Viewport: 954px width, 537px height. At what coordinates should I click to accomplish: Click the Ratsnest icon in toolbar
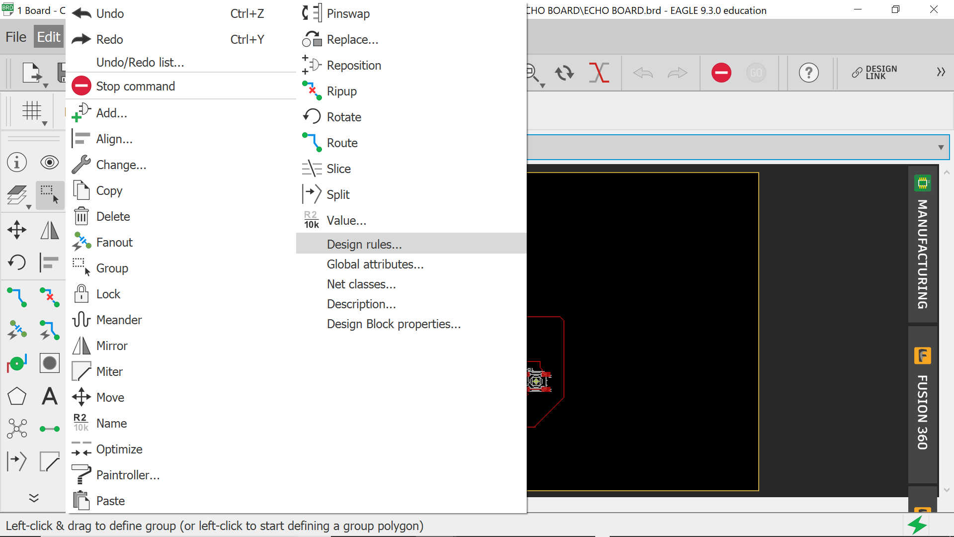[599, 73]
